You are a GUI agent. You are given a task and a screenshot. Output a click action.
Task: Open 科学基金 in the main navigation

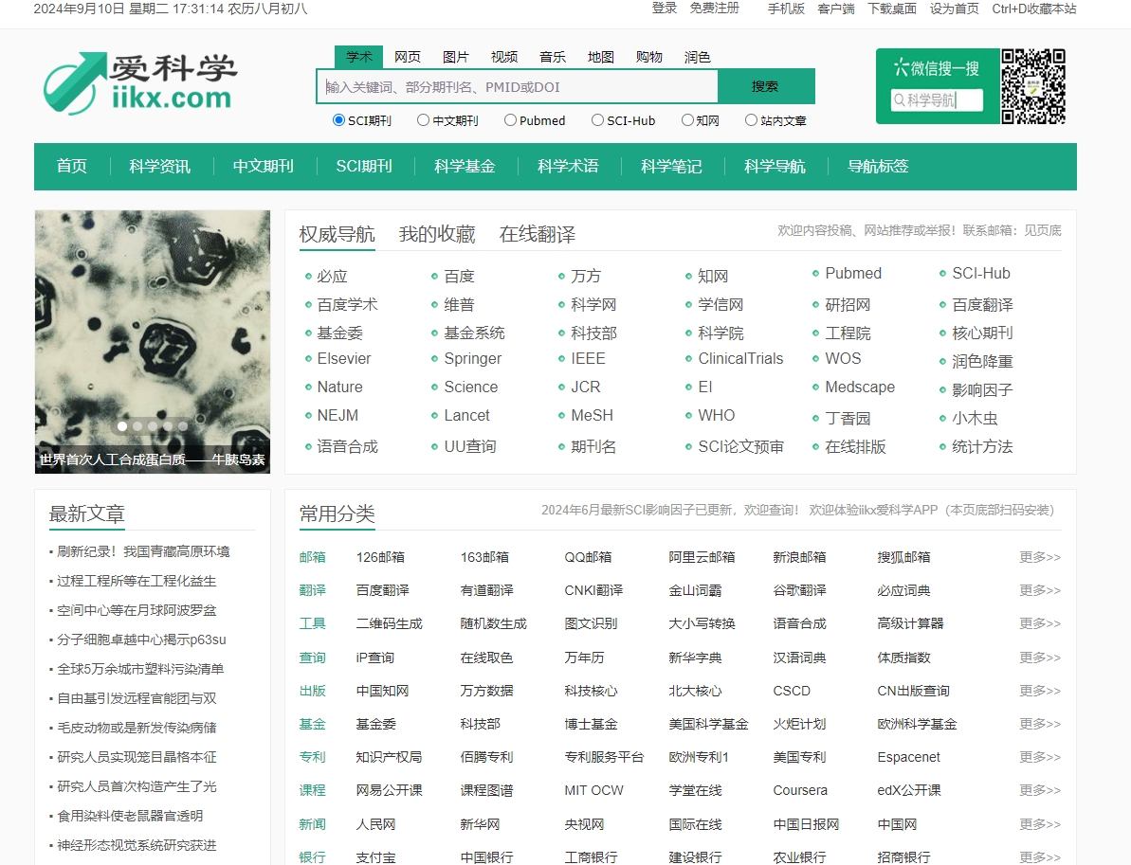(x=465, y=167)
